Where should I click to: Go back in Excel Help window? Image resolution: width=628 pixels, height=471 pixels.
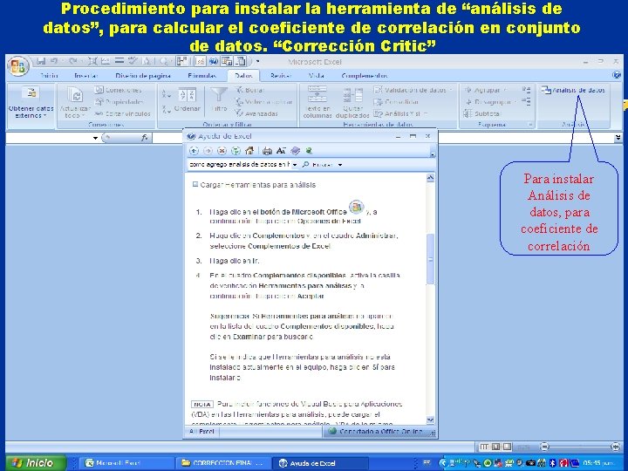tap(195, 151)
